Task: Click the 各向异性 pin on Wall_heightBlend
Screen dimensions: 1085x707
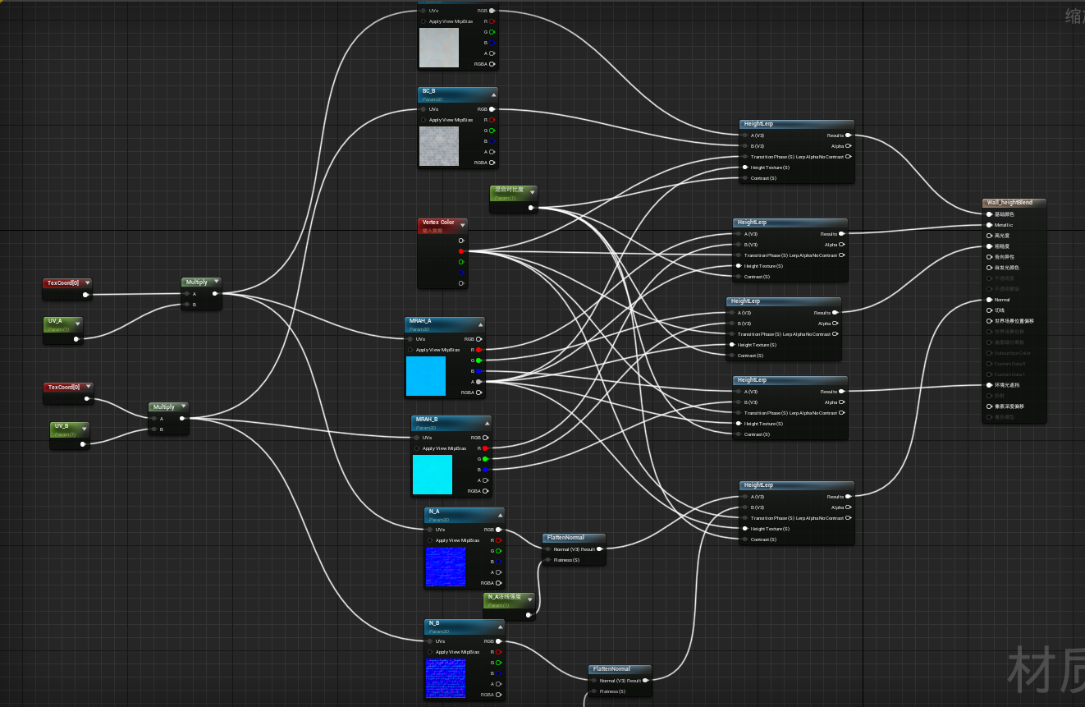Action: [989, 257]
